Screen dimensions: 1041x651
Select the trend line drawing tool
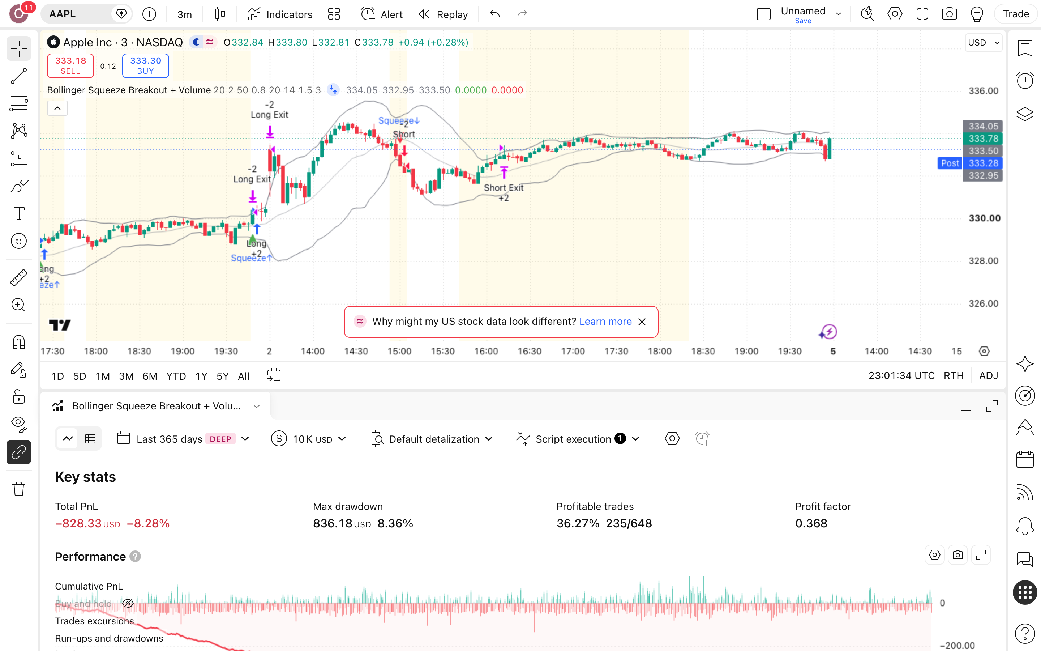[19, 76]
